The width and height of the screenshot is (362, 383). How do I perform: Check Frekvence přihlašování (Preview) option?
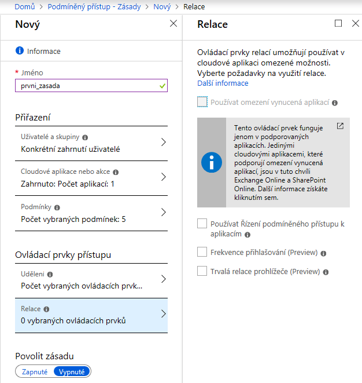point(202,252)
